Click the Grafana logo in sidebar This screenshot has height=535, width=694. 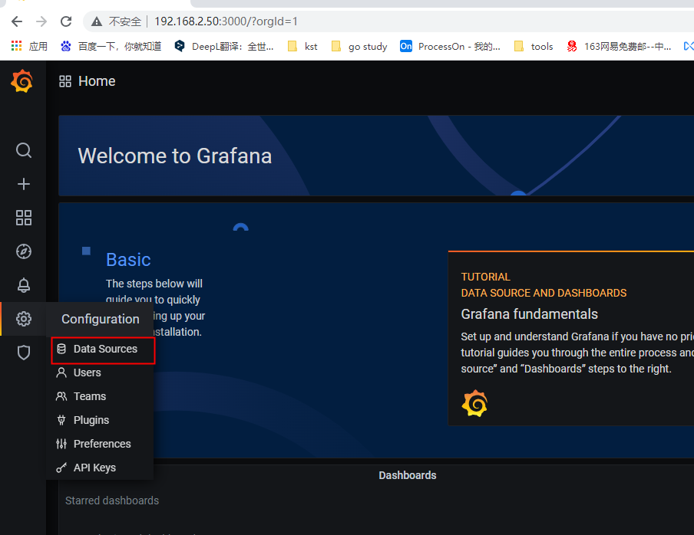[22, 81]
